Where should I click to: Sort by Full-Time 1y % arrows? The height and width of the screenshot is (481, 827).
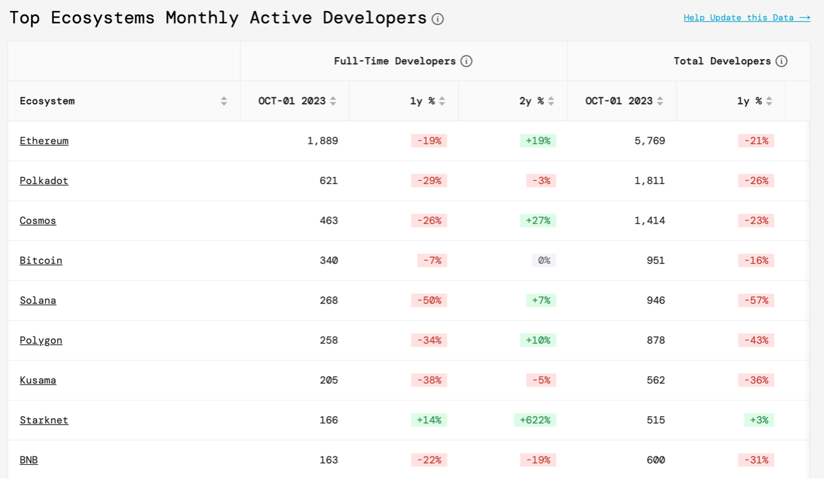[x=442, y=101]
